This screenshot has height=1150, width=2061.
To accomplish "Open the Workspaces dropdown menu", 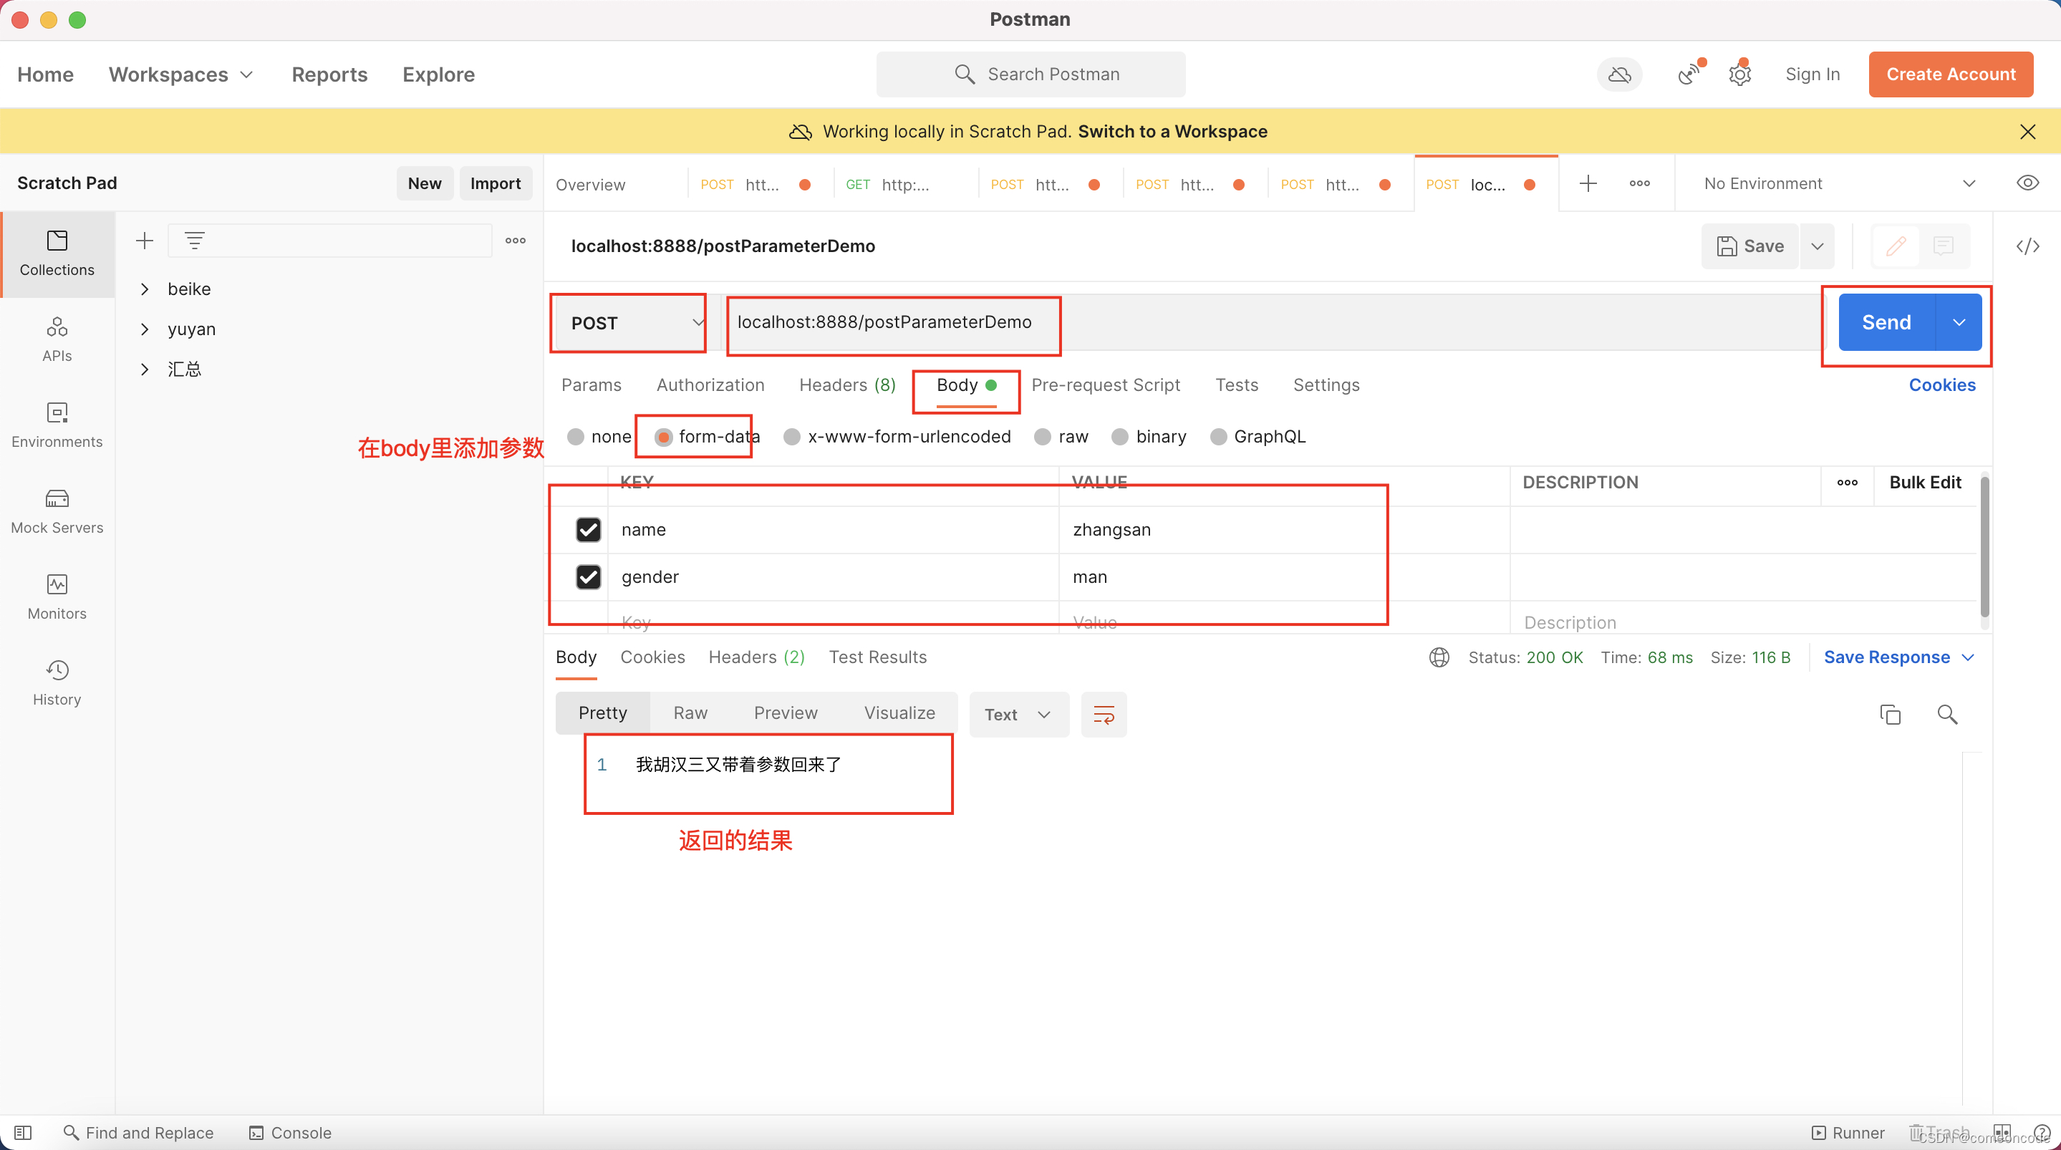I will 182,74.
